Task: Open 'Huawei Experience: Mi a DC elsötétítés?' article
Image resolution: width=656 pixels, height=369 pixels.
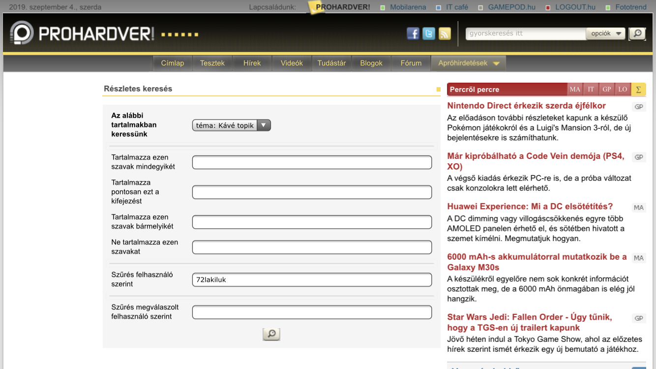Action: [530, 206]
